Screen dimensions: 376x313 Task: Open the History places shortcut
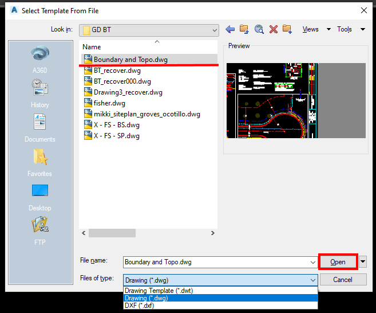point(40,93)
